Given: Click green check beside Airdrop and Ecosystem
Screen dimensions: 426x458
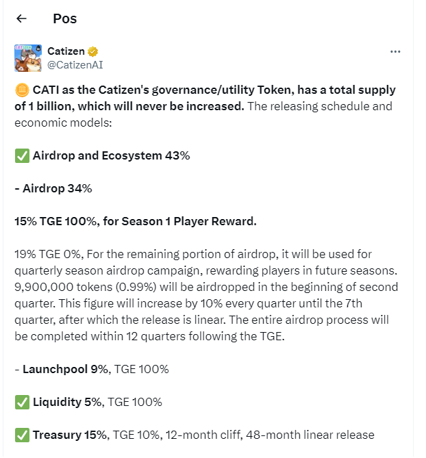Looking at the screenshot, I should coord(21,156).
